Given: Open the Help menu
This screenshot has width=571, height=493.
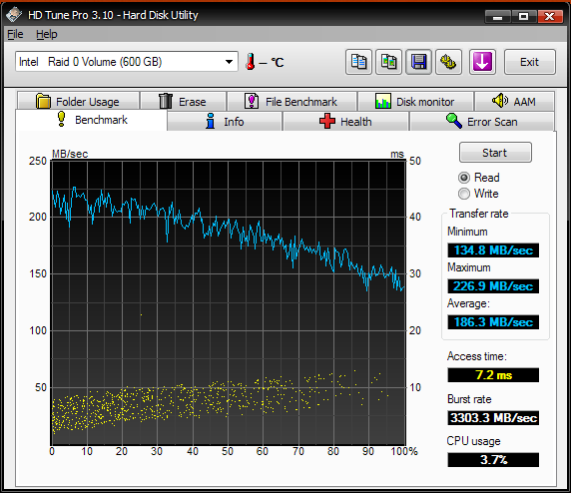Looking at the screenshot, I should pyautogui.click(x=47, y=34).
